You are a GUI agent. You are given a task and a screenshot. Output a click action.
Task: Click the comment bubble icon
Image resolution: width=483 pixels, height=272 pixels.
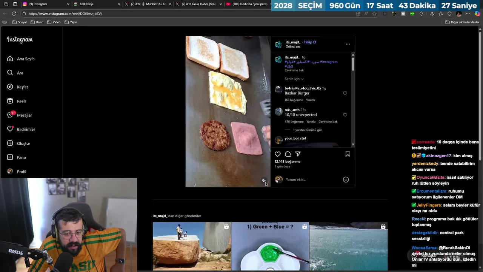click(288, 154)
